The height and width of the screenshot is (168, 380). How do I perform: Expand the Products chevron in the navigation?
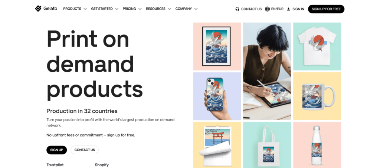click(x=85, y=9)
